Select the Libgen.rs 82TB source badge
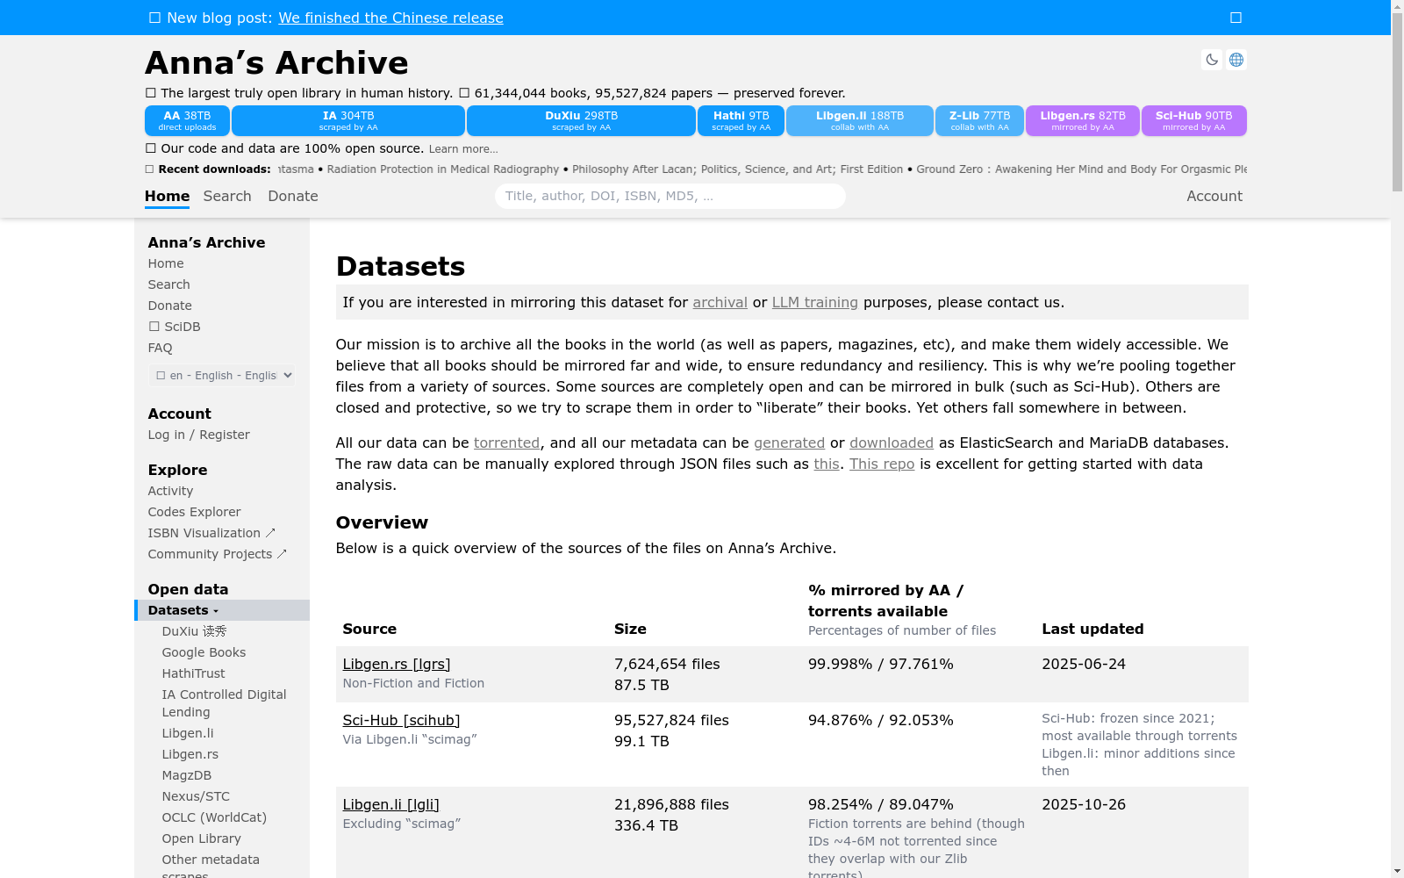Screen dimensions: 1404x878 pos(1083,120)
